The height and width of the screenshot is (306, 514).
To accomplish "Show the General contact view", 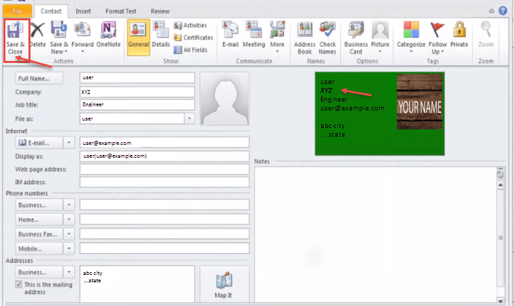I will tap(138, 37).
